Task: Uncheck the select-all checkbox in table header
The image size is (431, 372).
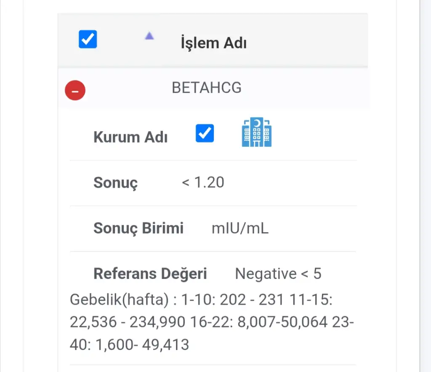Action: [88, 40]
